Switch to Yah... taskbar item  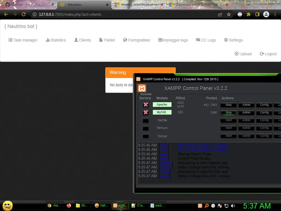(102, 206)
